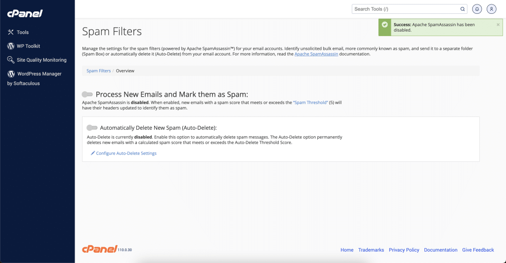
Task: Click the Success message text
Action: 434,28
